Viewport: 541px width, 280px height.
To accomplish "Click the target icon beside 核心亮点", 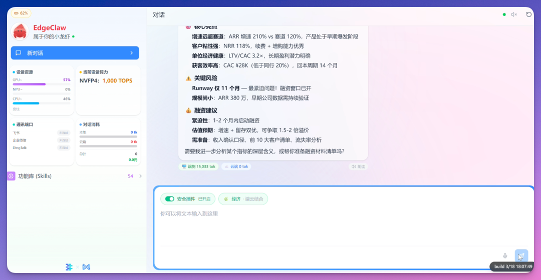I will pyautogui.click(x=188, y=26).
